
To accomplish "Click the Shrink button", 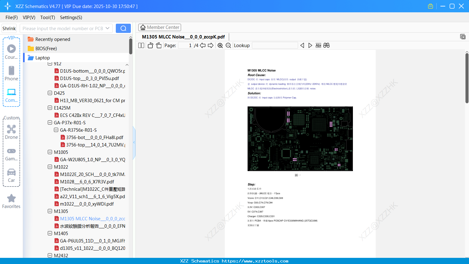I will [x=9, y=28].
